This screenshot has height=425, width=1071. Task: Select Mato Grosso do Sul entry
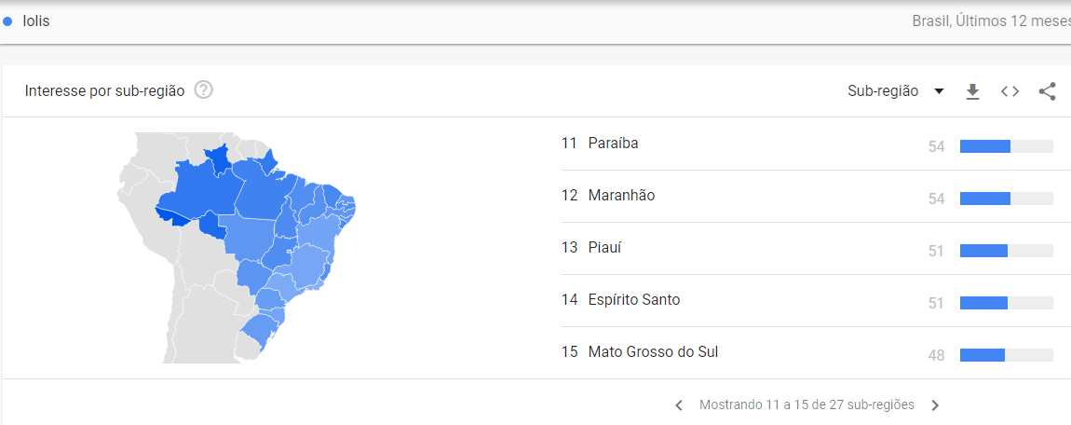tap(807, 352)
